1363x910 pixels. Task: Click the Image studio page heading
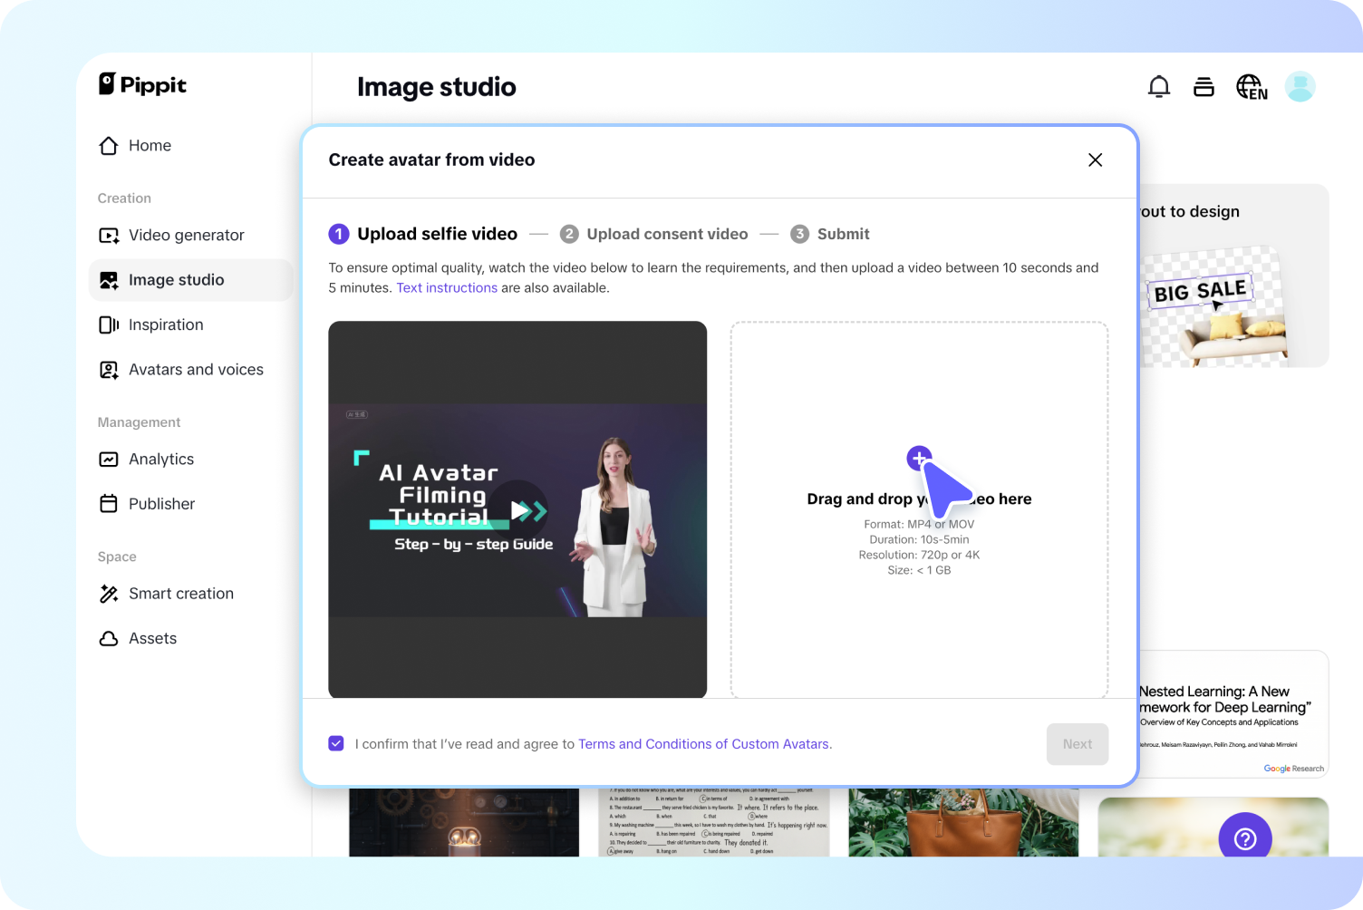437,87
